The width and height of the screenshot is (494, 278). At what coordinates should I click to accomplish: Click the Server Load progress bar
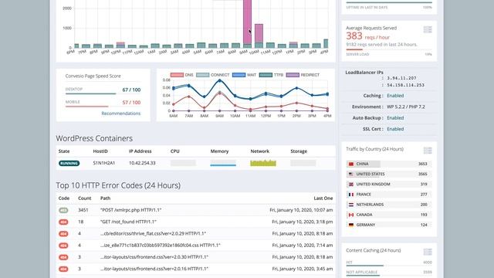(389, 49)
